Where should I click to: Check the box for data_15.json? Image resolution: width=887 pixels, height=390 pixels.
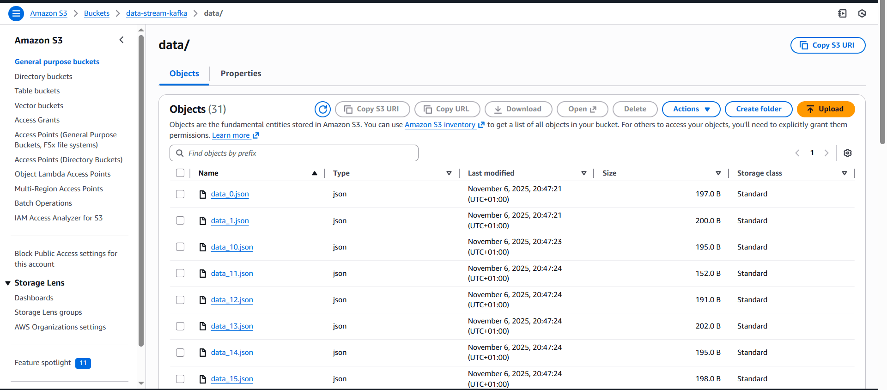coord(180,379)
